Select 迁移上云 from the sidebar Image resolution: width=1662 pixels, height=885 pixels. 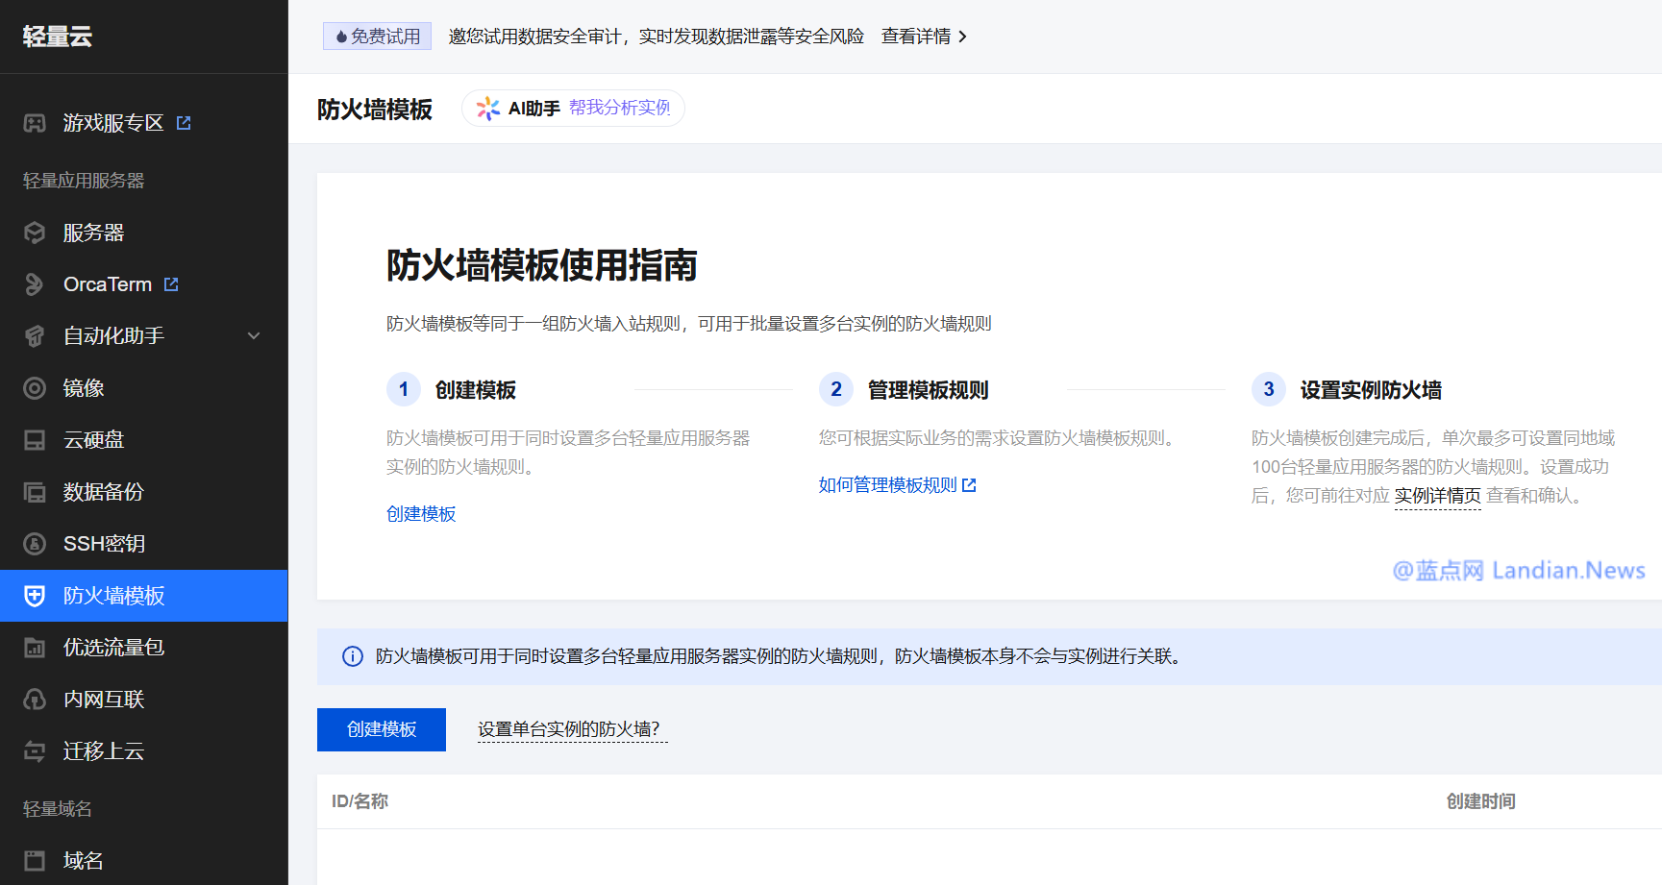pos(103,751)
